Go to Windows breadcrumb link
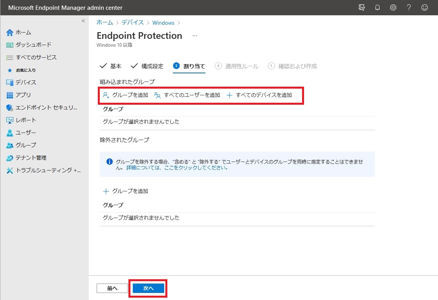The width and height of the screenshot is (438, 300). (163, 23)
